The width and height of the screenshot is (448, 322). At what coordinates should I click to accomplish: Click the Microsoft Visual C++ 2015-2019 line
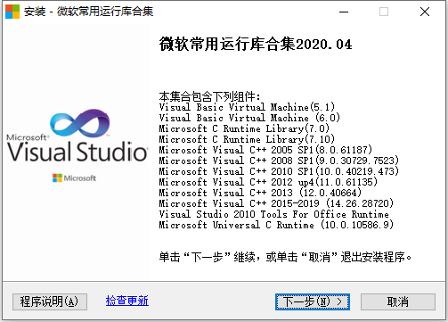coord(276,203)
